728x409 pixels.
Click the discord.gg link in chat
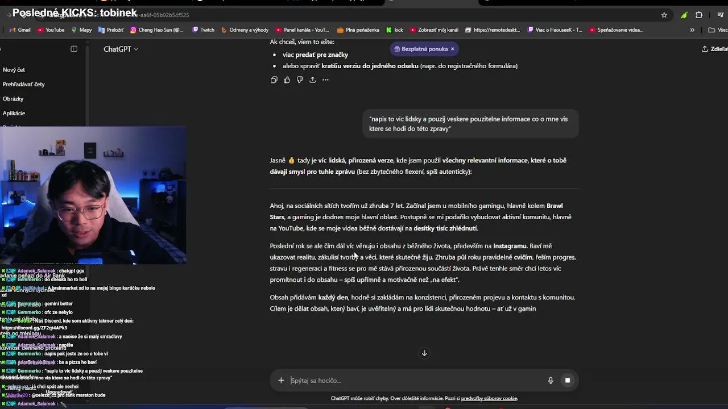pyautogui.click(x=34, y=328)
